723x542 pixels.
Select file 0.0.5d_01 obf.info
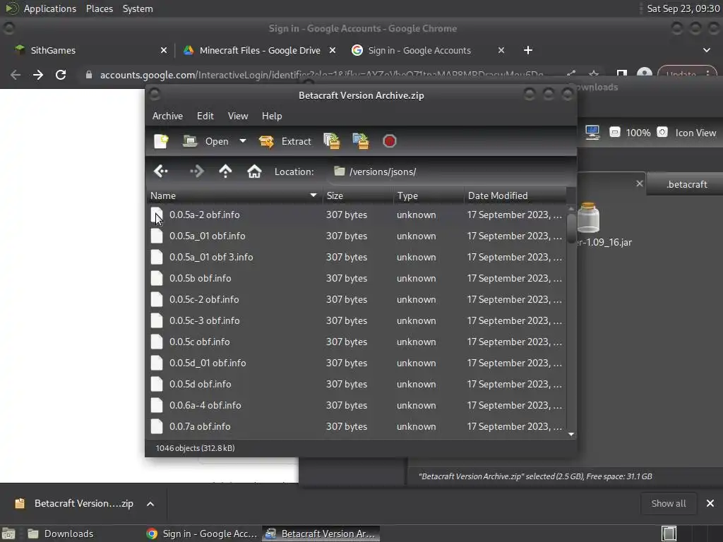click(357, 363)
